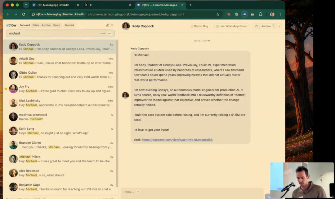The height and width of the screenshot is (199, 335).
Task: Click Kody Coppock avatar beside the message
Action: 125,95
